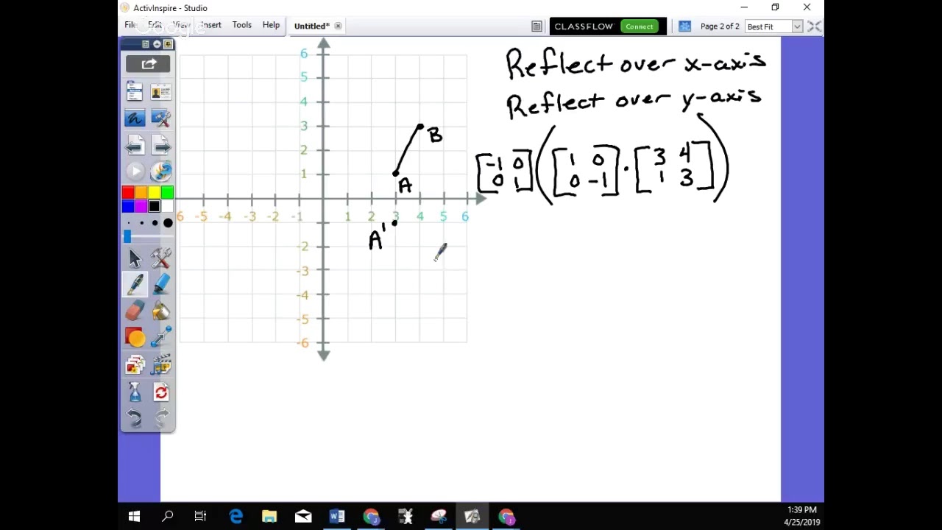
Task: Pick the blue color swatch
Action: coord(128,206)
